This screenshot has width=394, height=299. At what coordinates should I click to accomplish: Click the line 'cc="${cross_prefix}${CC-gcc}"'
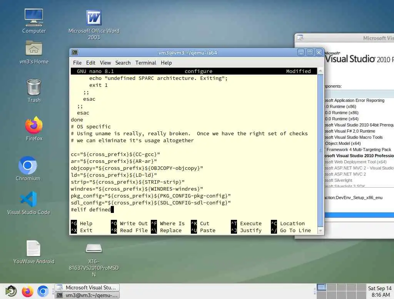click(x=115, y=154)
